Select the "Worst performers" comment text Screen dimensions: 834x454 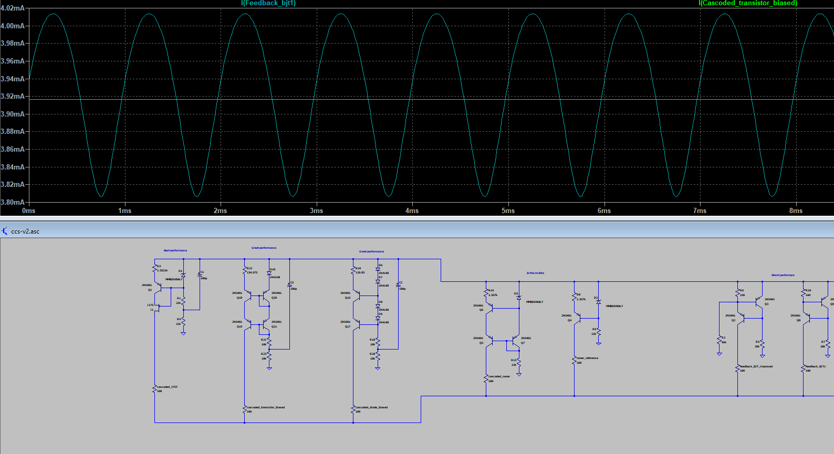[x=783, y=275]
